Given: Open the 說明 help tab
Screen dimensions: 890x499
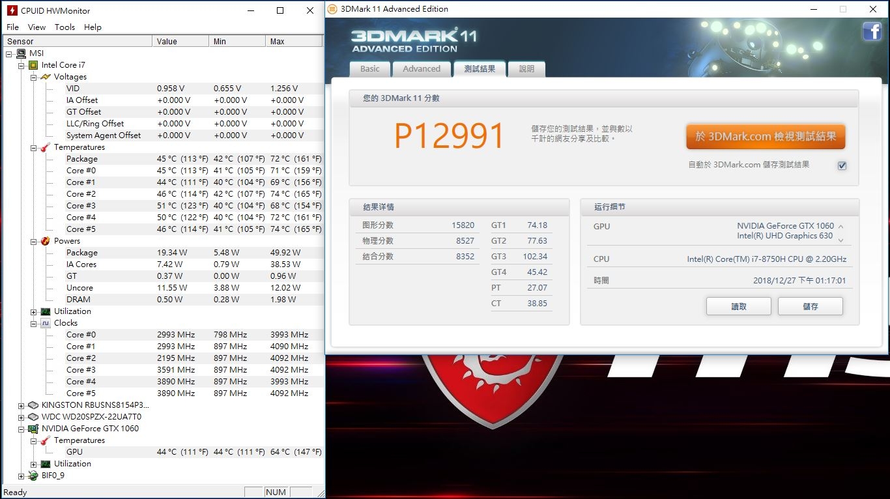Looking at the screenshot, I should point(526,68).
